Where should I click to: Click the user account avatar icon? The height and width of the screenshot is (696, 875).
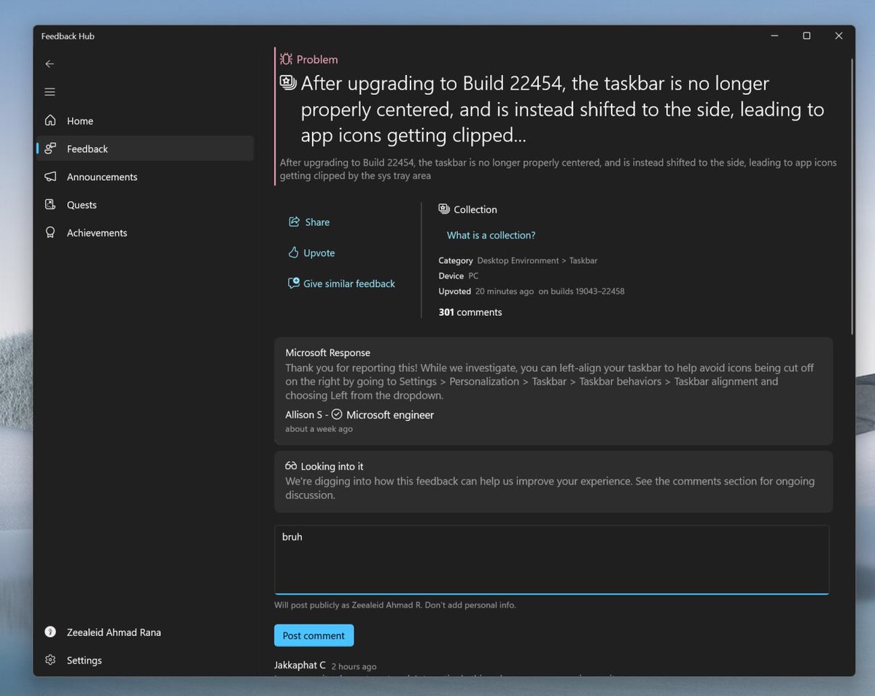50,632
